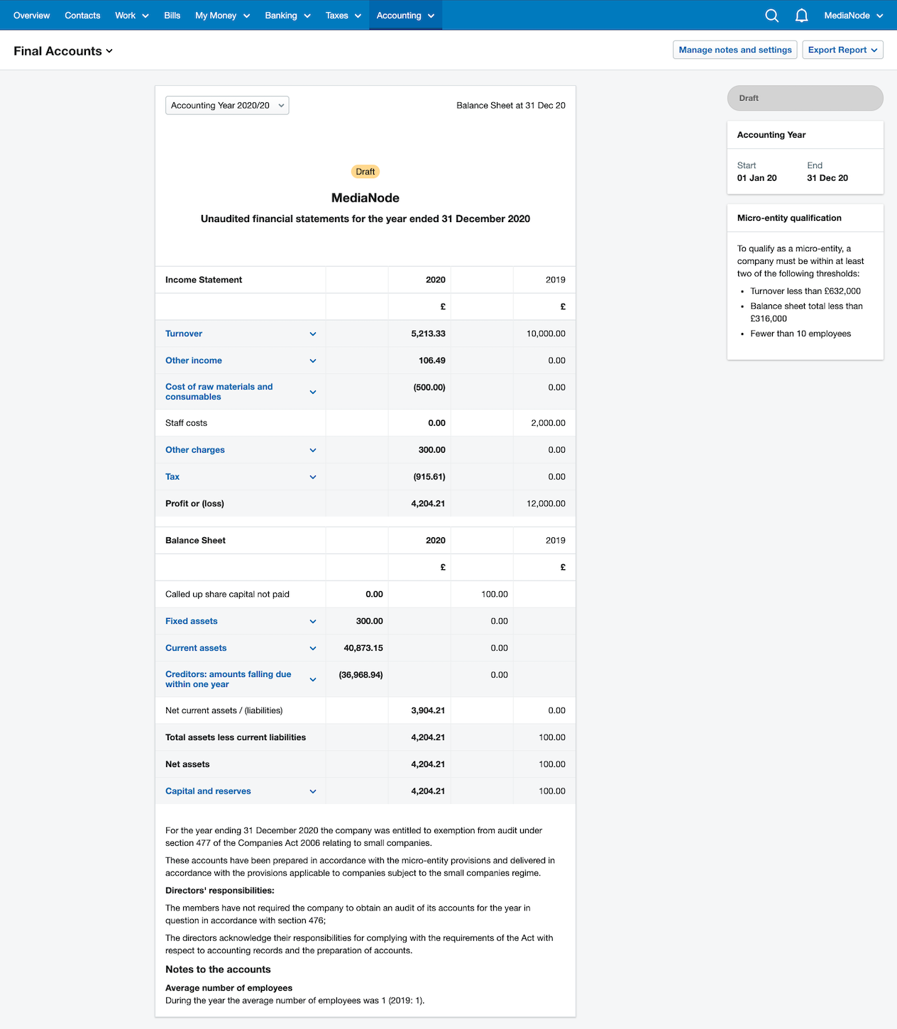Click the Draft status pill
The image size is (897, 1029).
(804, 98)
